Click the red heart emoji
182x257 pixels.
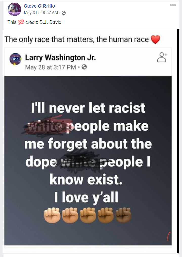(x=155, y=39)
